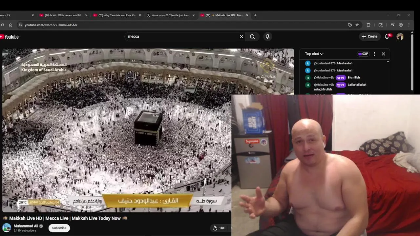Viewport: 420px width, 236px height.
Task: Open live chat more options menu
Action: click(374, 54)
